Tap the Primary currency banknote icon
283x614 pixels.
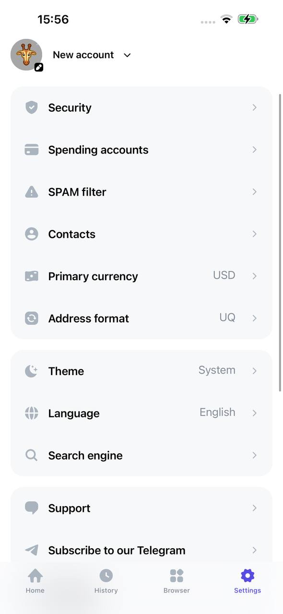click(x=32, y=276)
